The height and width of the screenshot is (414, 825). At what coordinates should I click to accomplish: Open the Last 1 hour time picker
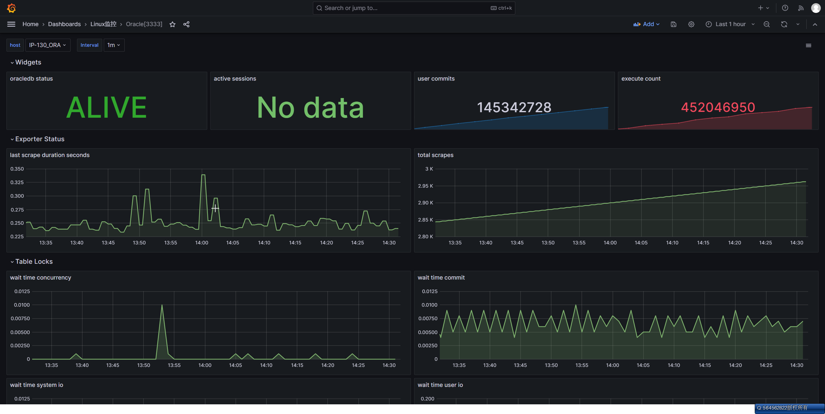[730, 24]
